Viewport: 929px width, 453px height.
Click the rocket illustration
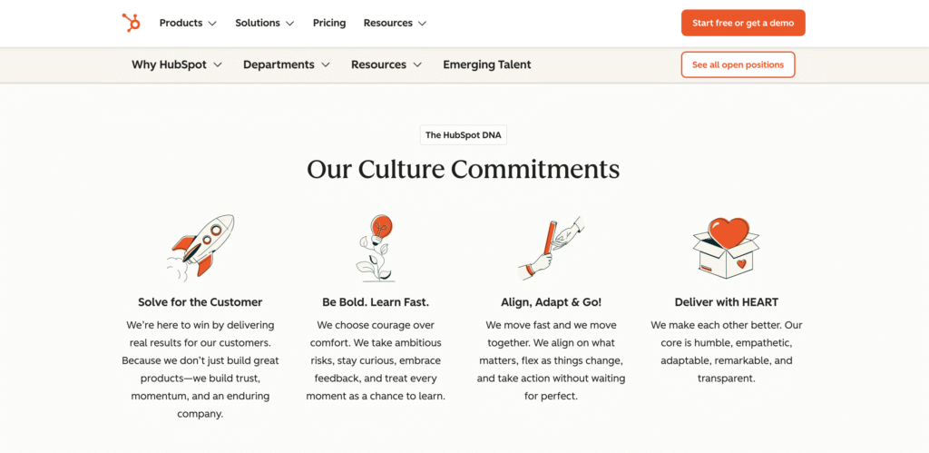[x=200, y=248]
